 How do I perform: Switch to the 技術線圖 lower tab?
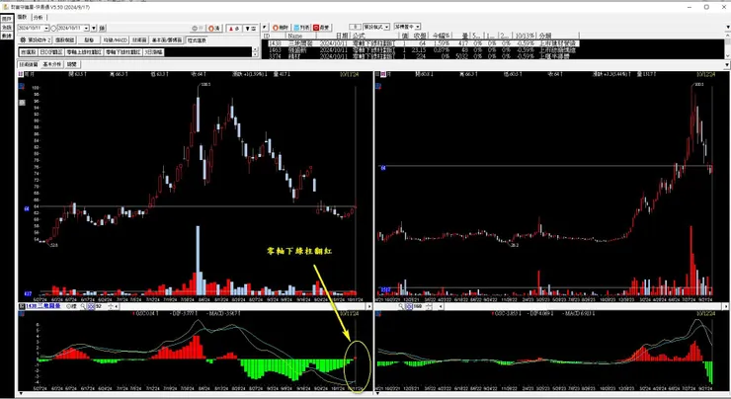point(28,64)
